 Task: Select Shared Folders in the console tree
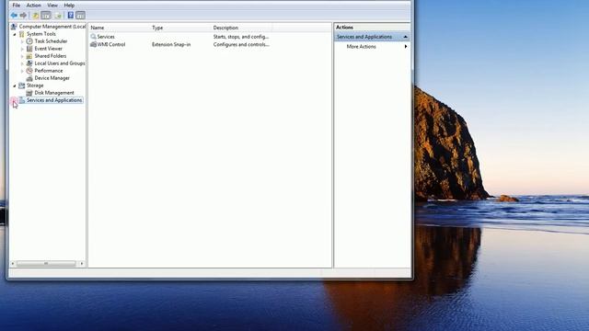pyautogui.click(x=51, y=56)
